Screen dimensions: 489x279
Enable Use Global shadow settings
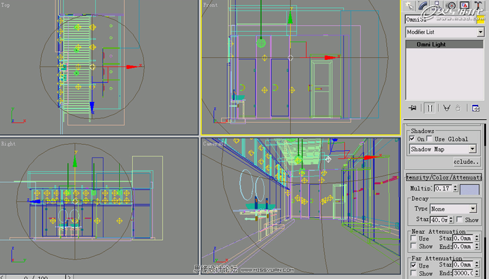[430, 139]
